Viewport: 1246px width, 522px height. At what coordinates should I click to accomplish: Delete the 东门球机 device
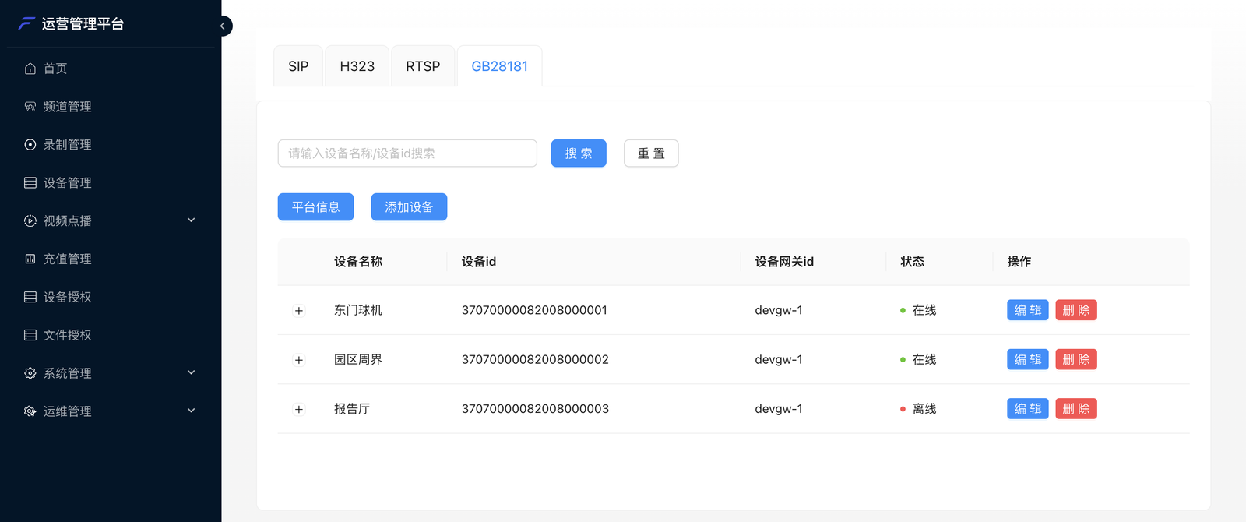[x=1076, y=310]
